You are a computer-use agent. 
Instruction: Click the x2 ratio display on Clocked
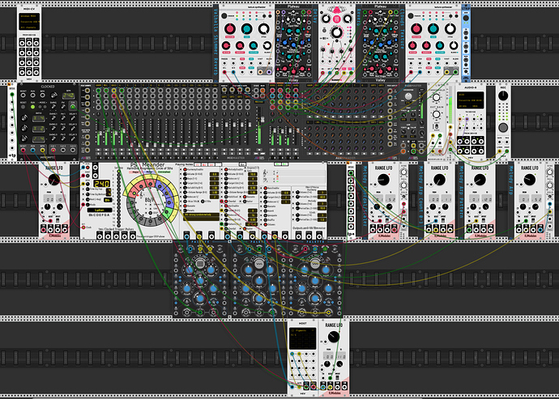(x=39, y=128)
